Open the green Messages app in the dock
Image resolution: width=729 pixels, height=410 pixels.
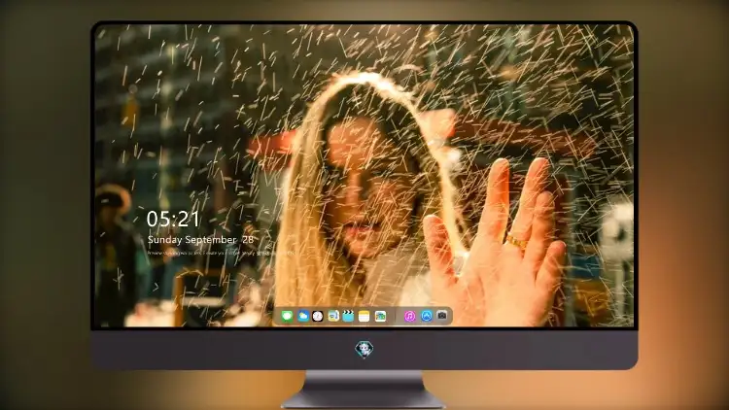[287, 316]
